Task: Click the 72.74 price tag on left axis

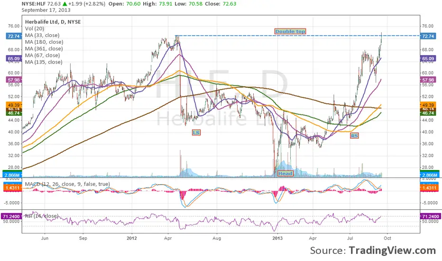Action: (x=14, y=36)
